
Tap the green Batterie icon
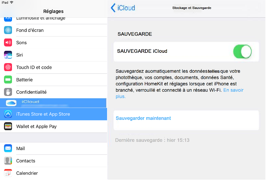(8, 80)
